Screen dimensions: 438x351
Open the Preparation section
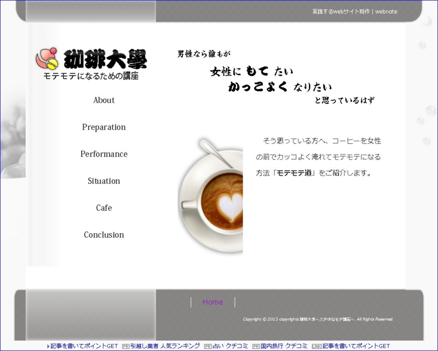pyautogui.click(x=103, y=127)
